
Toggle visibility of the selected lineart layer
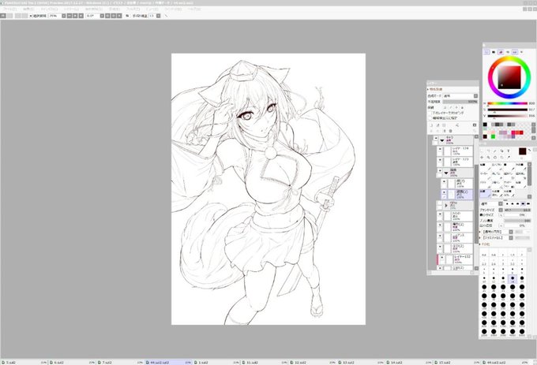444,192
